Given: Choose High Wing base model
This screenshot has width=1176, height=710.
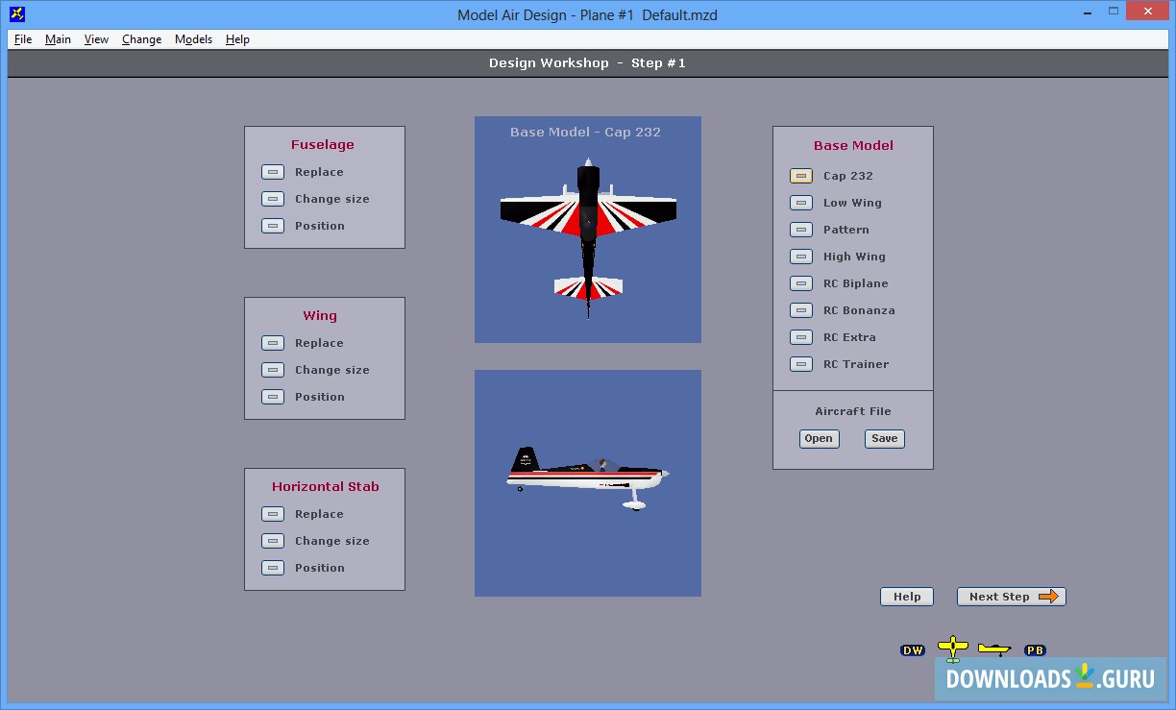Looking at the screenshot, I should [x=801, y=257].
